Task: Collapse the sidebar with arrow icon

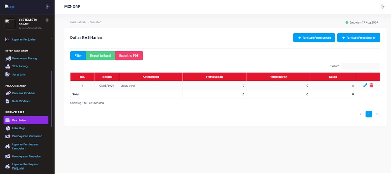Action: click(48, 7)
